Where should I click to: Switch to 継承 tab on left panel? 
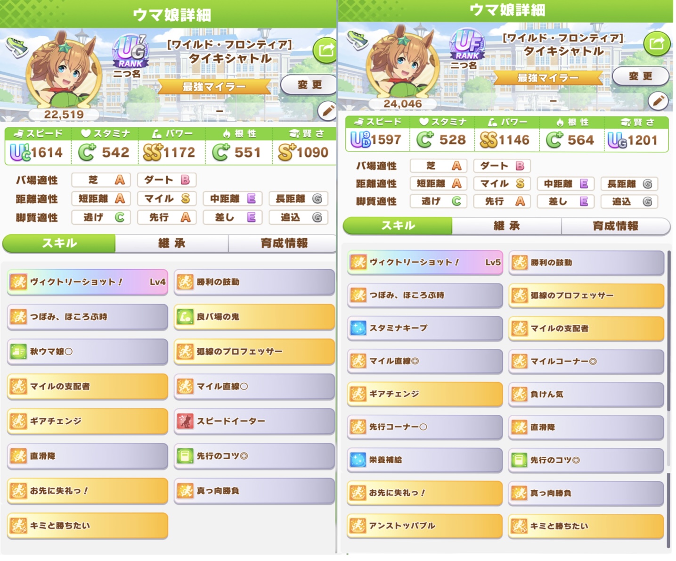tap(172, 243)
